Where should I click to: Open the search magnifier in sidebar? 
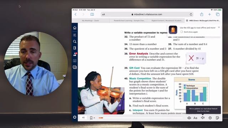tap(75, 42)
